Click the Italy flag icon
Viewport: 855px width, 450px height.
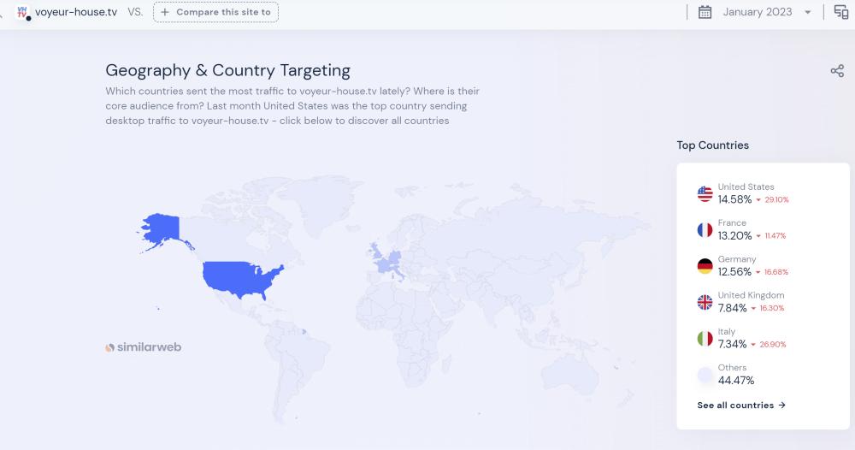705,339
